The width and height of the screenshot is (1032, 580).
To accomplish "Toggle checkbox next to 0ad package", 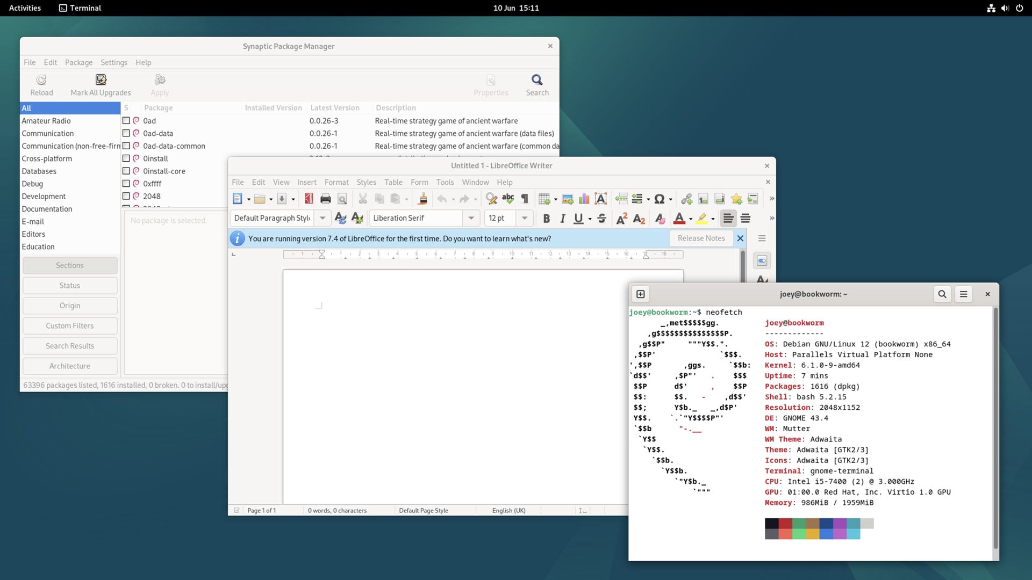I will 125,120.
